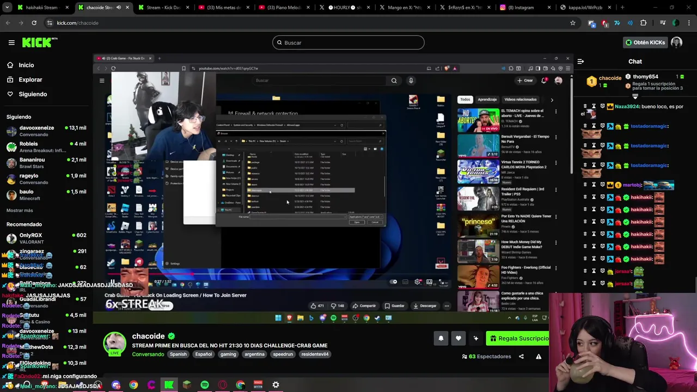
Task: Open the Opera icon in the taskbar
Action: [222, 385]
